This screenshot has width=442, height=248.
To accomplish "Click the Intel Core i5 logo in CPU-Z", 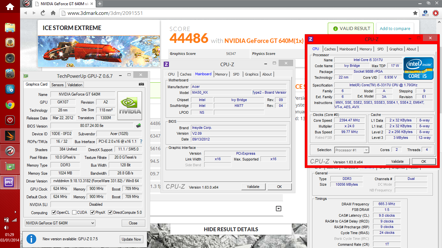I will click(x=418, y=68).
